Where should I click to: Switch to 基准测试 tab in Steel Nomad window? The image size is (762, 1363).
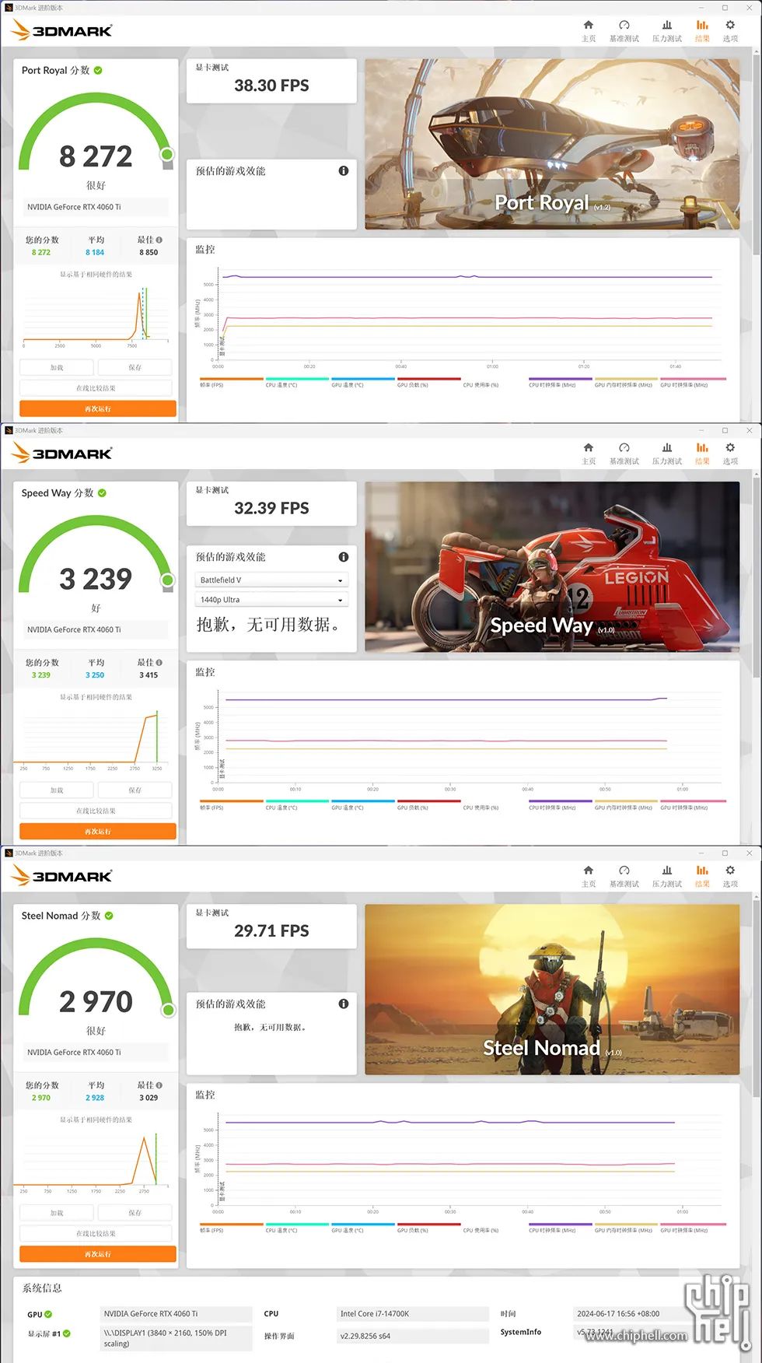click(x=624, y=875)
